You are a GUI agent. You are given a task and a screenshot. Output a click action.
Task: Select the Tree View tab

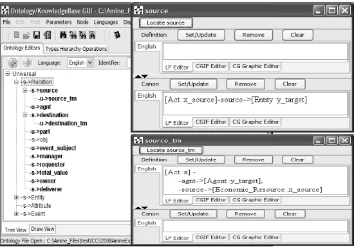pyautogui.click(x=15, y=230)
